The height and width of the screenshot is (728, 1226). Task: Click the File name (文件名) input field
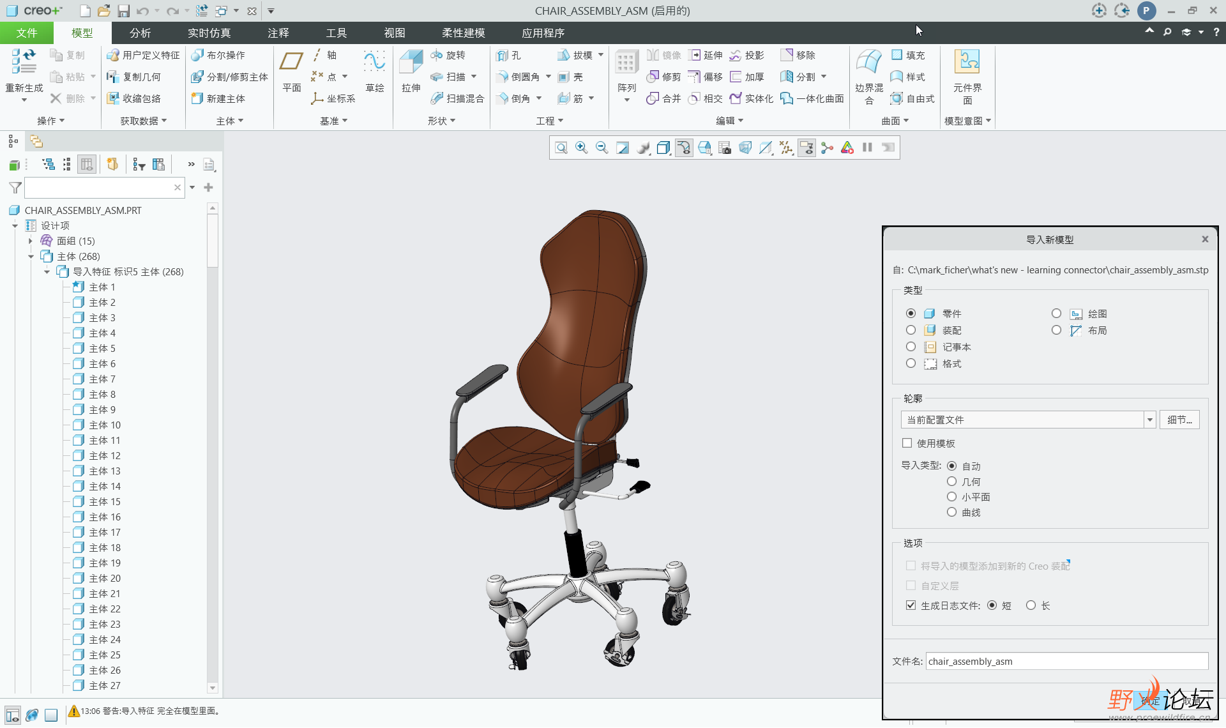(x=1066, y=662)
